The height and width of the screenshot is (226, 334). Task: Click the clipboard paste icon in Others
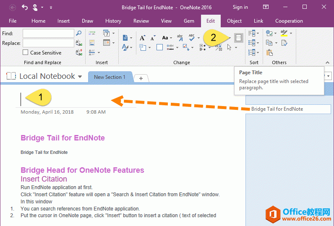[269, 52]
